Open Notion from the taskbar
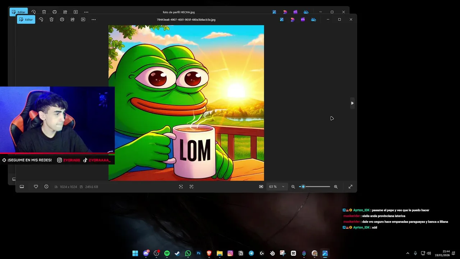 241,253
